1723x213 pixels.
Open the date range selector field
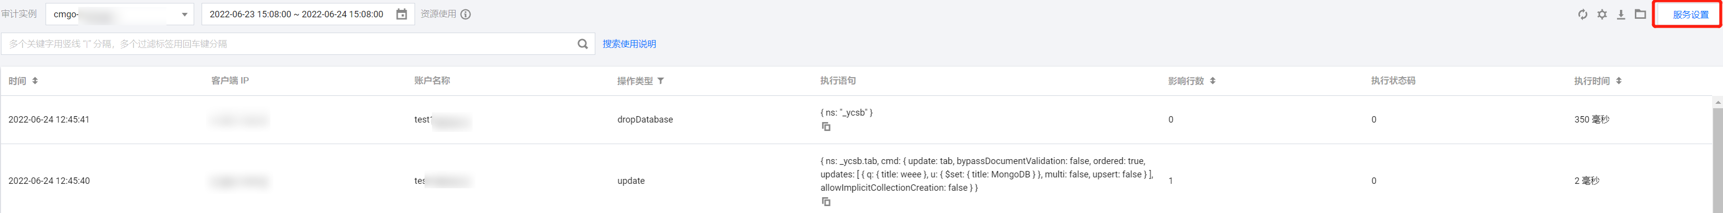coord(298,14)
